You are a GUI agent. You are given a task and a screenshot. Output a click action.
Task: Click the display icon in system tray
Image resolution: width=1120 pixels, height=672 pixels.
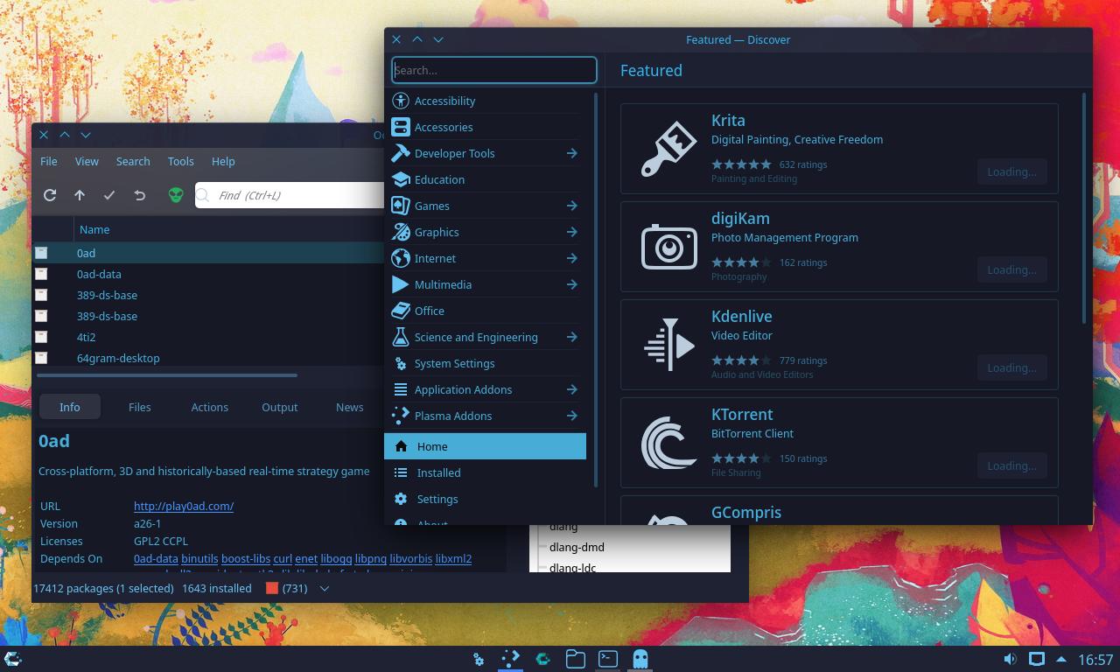tap(1037, 659)
